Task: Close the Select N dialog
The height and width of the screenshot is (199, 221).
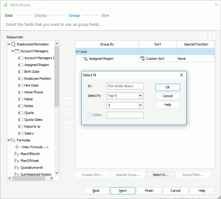Action: pyautogui.click(x=182, y=75)
